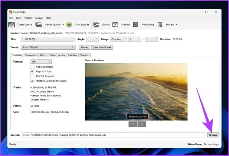Screen dimensions: 229x156
Task: Click the Preview 2 of 10 badge
Action: [137, 117]
